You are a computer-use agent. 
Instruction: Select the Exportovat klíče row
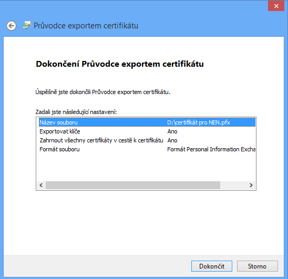tap(147, 131)
